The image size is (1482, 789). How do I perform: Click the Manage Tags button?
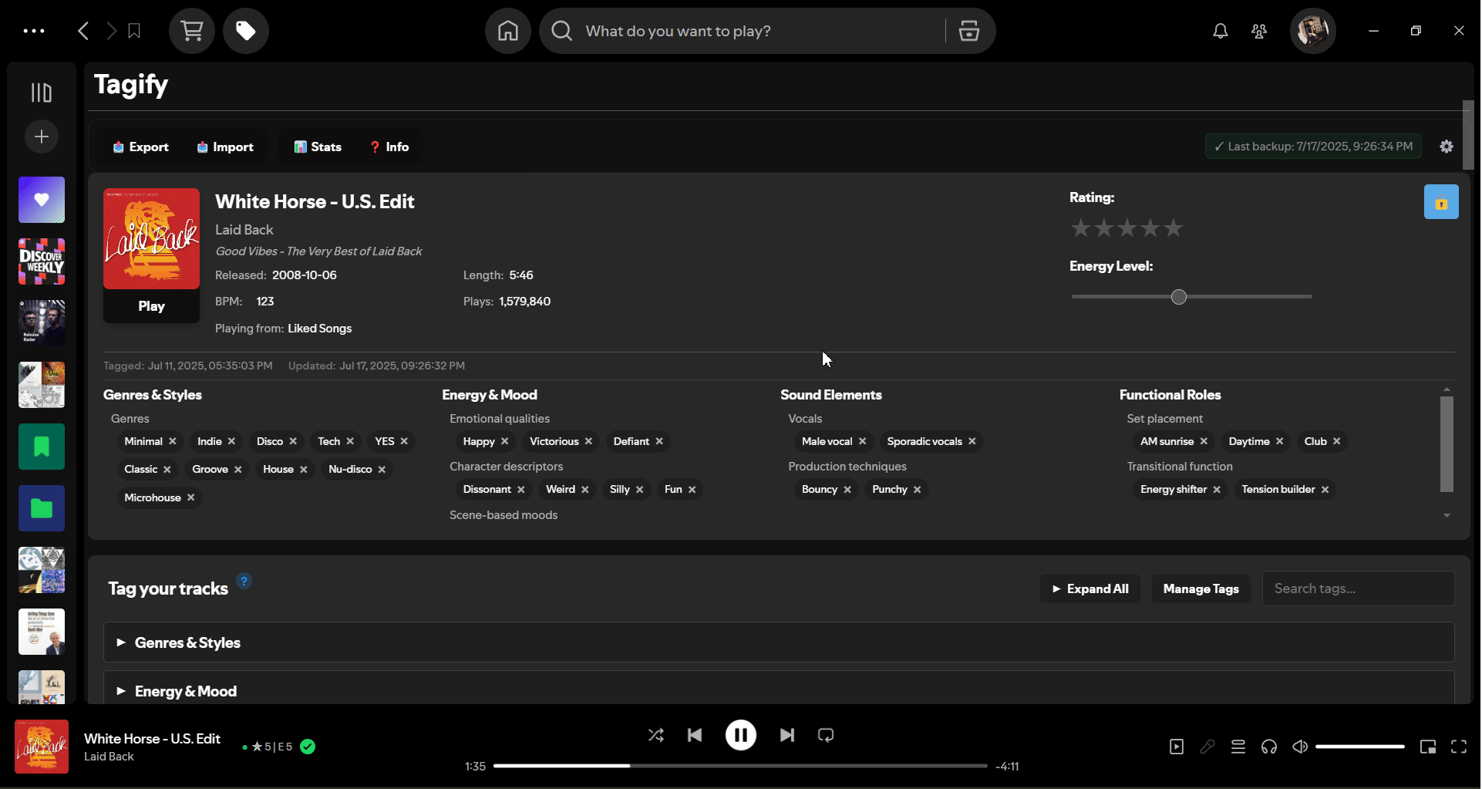(1201, 588)
